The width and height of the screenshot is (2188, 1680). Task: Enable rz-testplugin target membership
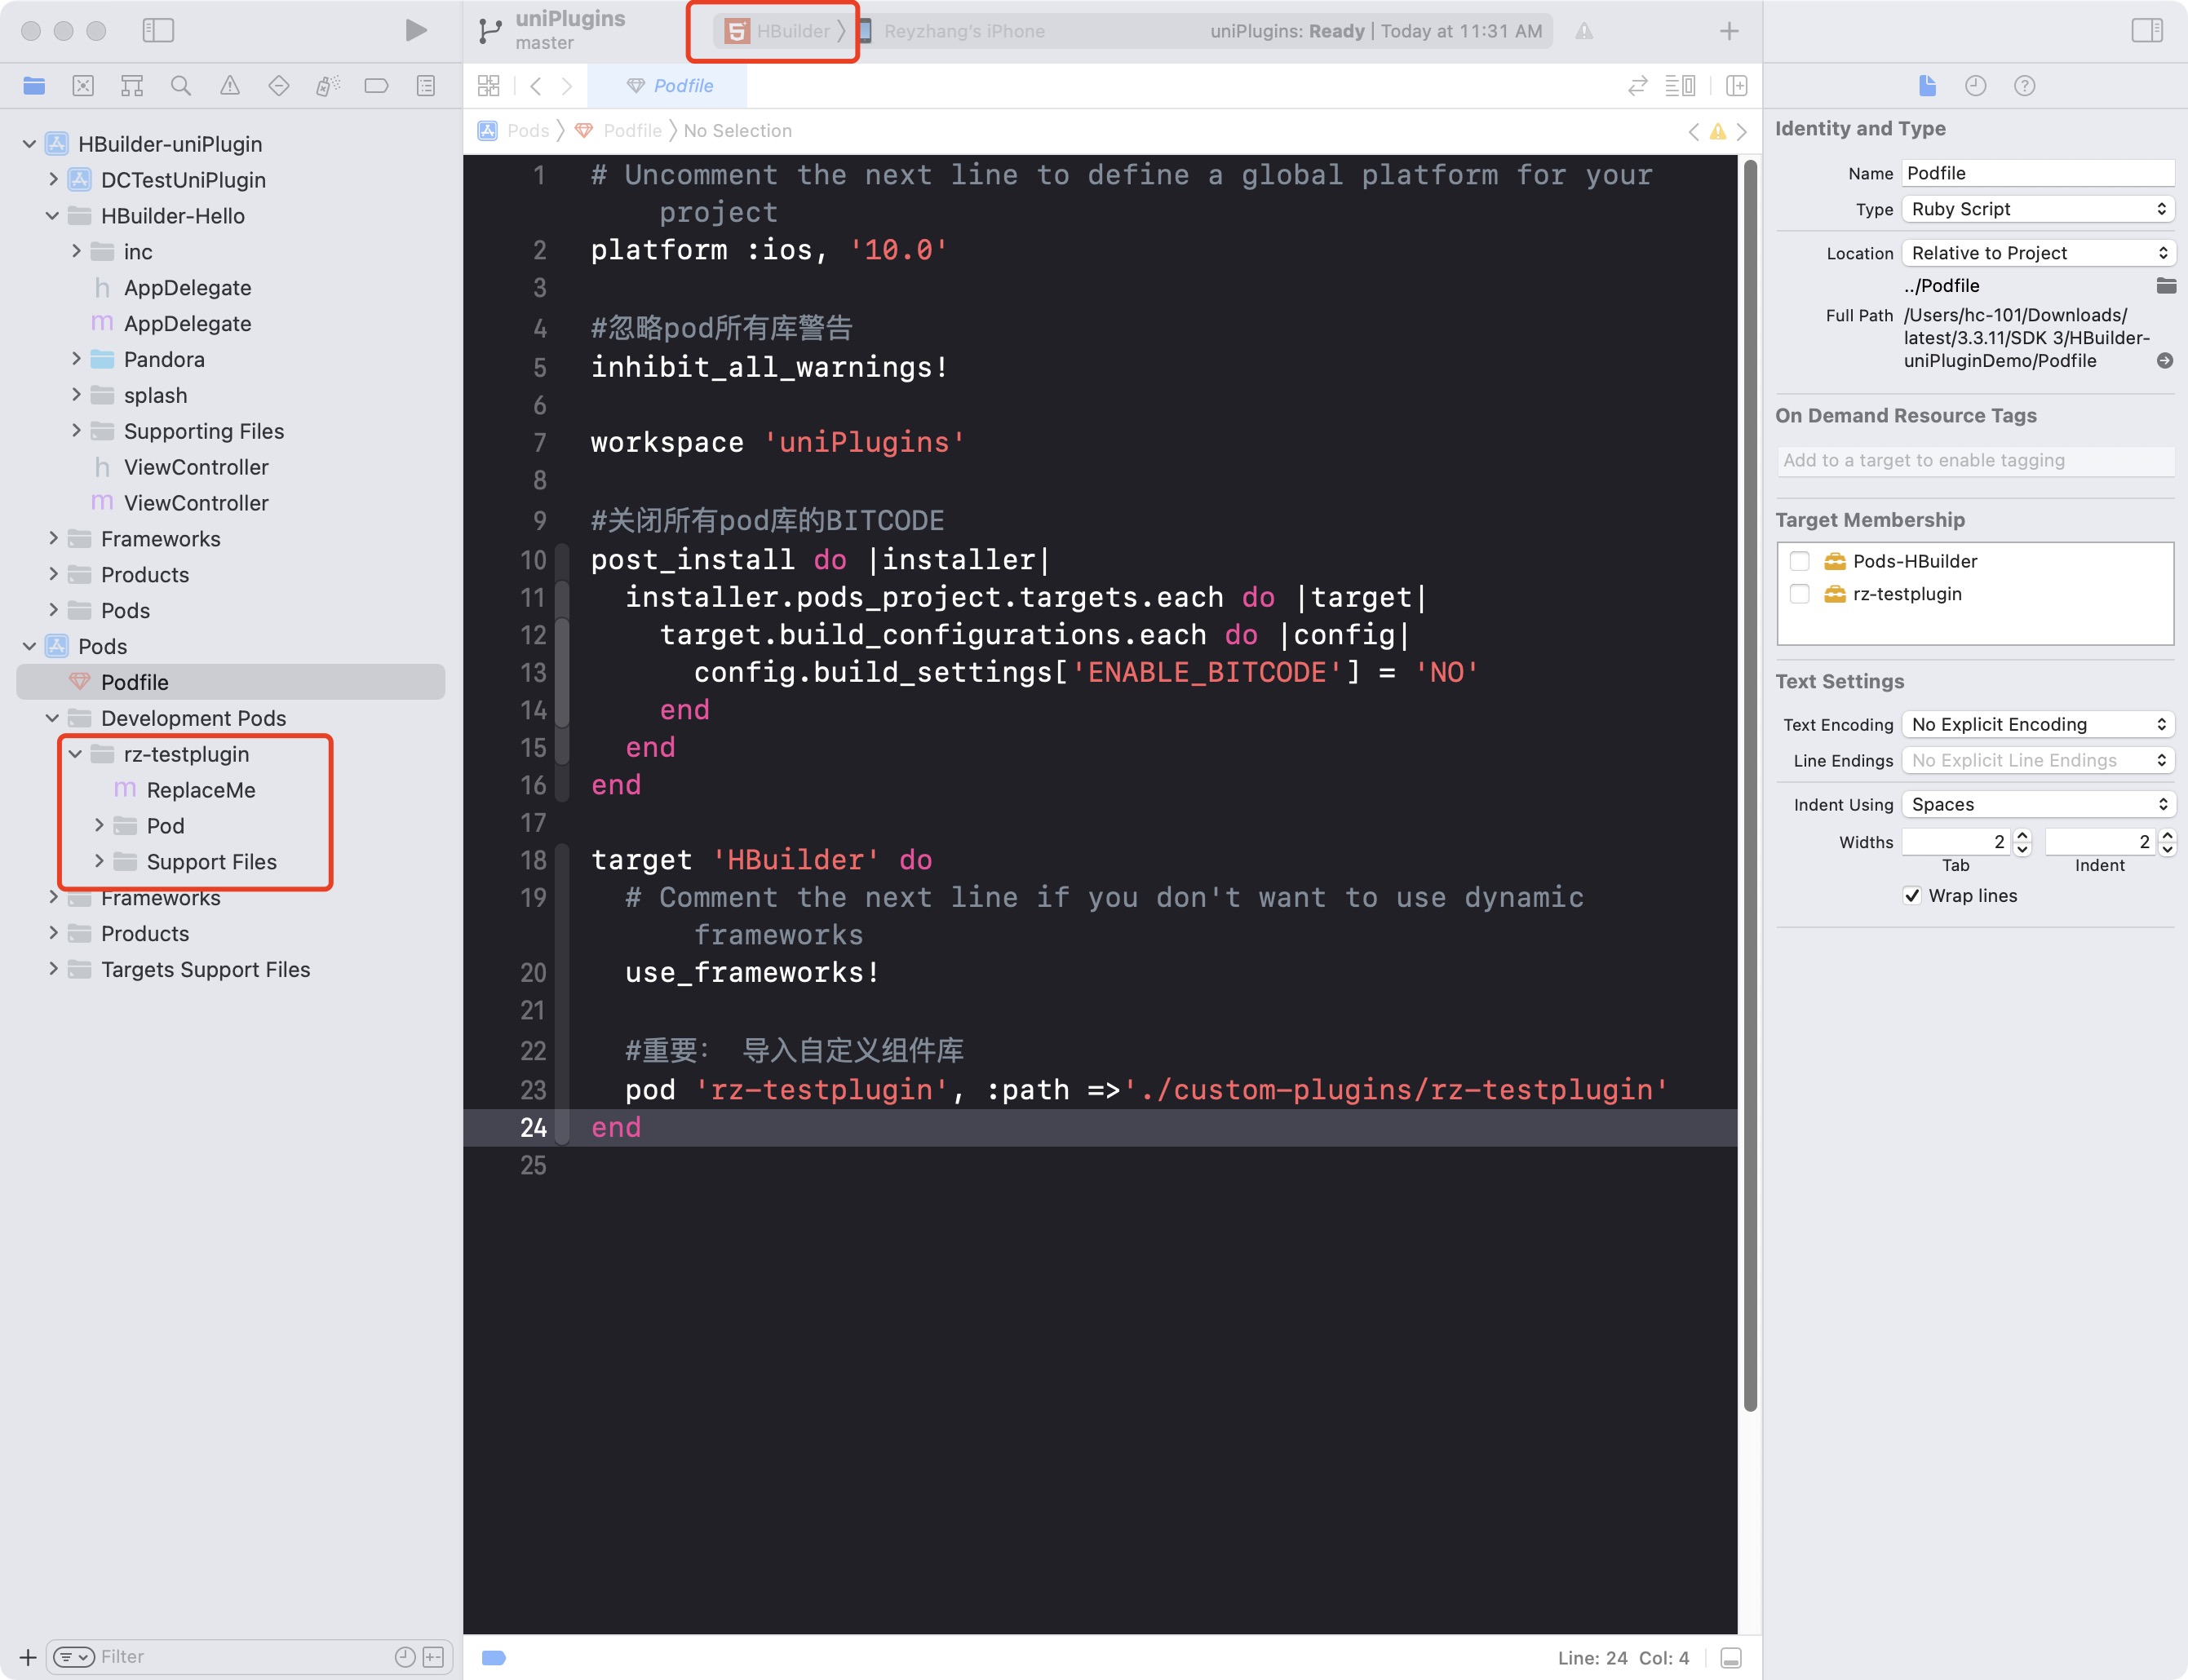(x=1800, y=594)
